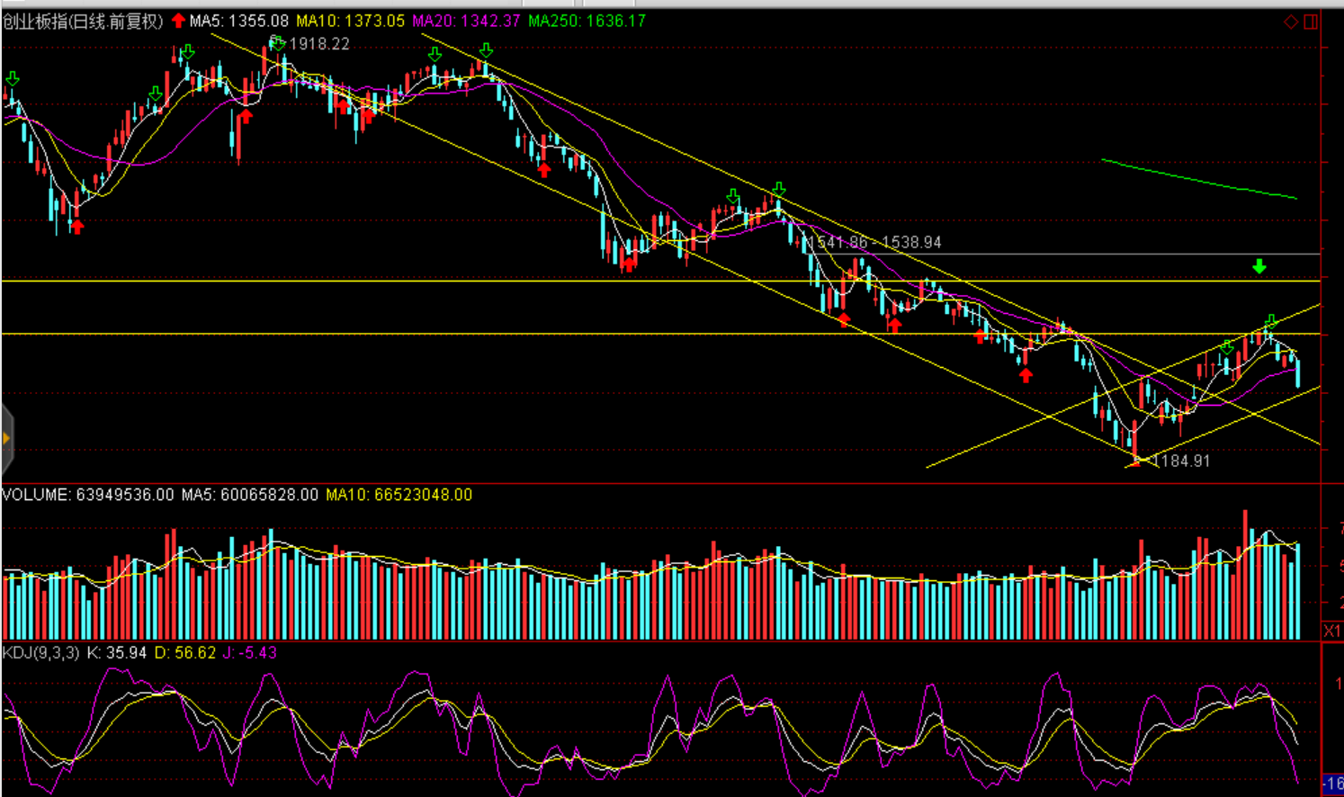Viewport: 1344px width, 797px height.
Task: Click green sell arrow near 1918.22 peak
Action: (x=278, y=43)
